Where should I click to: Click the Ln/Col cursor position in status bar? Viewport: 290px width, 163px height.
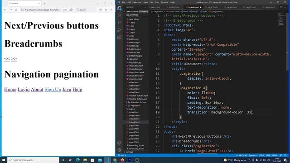click(242, 155)
